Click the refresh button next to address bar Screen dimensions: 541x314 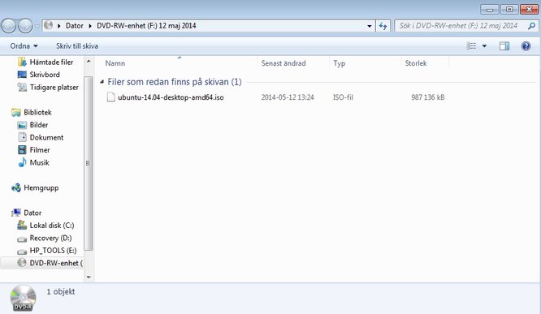click(x=383, y=26)
